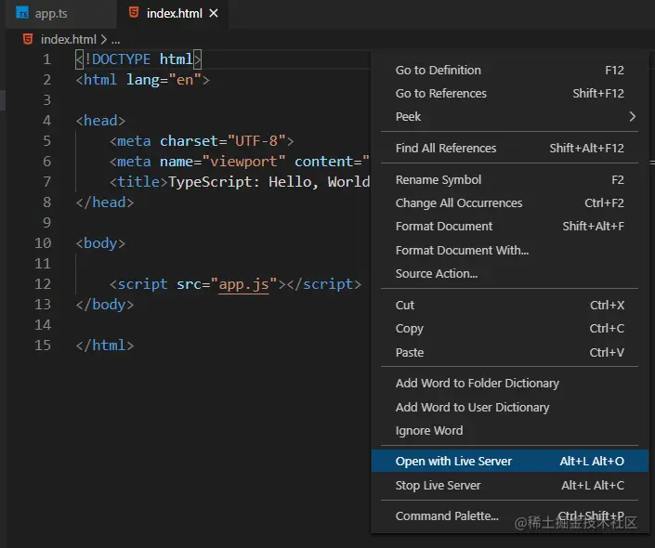Choose Go to References
The height and width of the screenshot is (548, 655).
tap(510, 93)
